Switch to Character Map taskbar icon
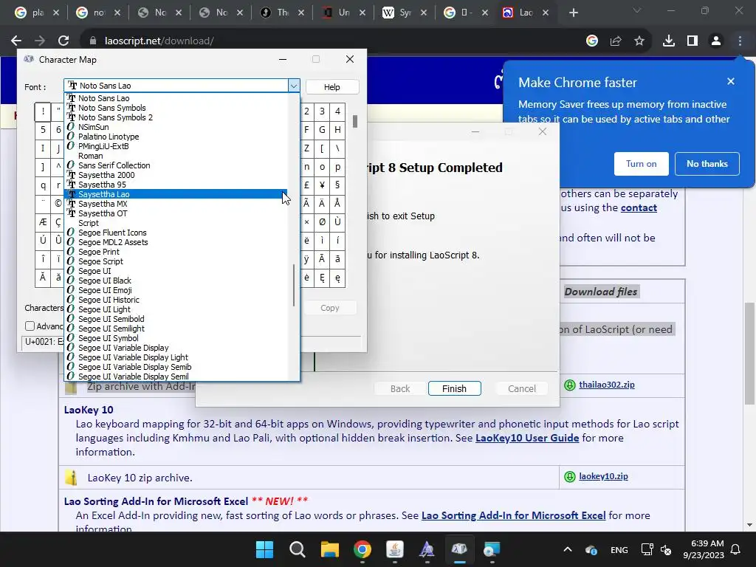756x567 pixels. coord(459,549)
